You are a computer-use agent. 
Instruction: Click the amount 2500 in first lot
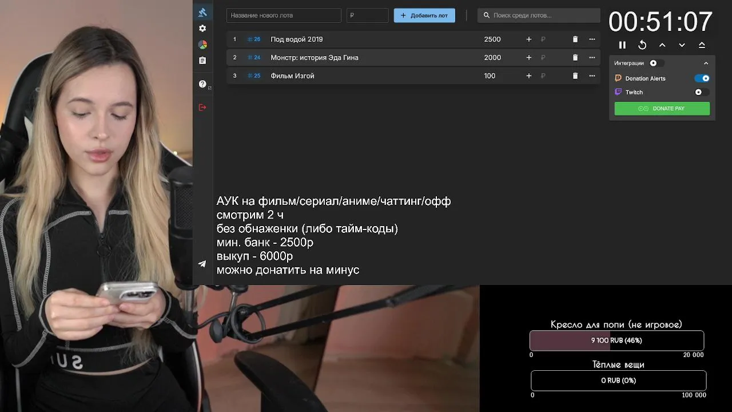(x=492, y=39)
